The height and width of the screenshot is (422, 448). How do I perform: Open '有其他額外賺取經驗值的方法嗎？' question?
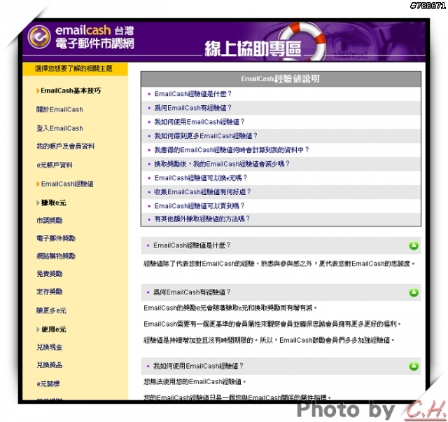202,219
